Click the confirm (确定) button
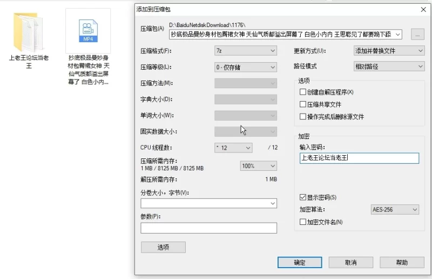Viewport: 432px width, 279px height. [300, 262]
